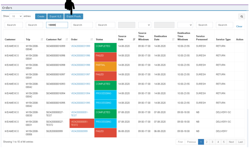
Task: Sort by Source Date column arrows
Action: pyautogui.click(x=134, y=39)
